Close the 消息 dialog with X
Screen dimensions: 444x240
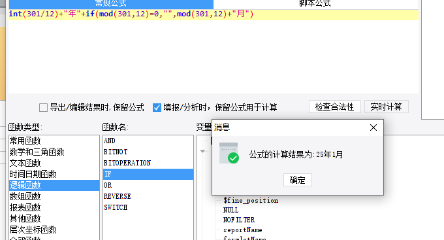pos(373,128)
